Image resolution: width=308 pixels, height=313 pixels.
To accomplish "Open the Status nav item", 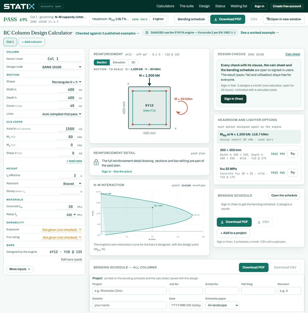I will click(220, 6).
